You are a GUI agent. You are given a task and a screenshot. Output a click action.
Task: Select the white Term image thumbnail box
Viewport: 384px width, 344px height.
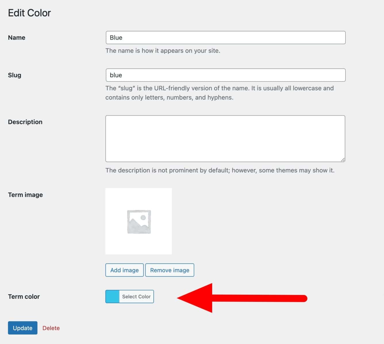[x=139, y=221]
